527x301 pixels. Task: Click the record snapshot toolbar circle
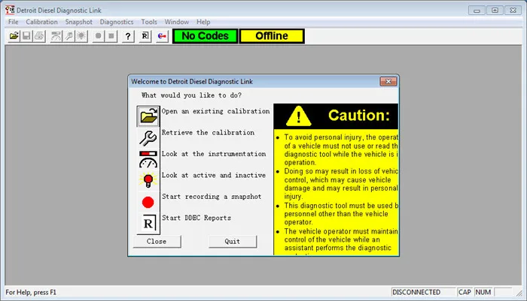point(98,36)
